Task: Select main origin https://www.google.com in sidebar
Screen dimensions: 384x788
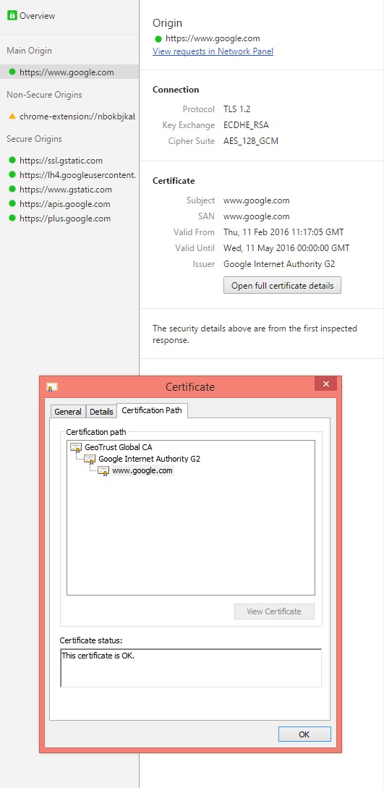Action: (69, 72)
